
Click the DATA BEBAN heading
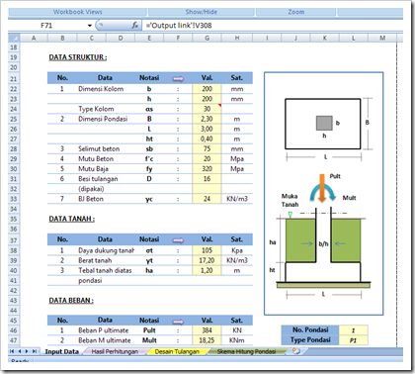[71, 301]
